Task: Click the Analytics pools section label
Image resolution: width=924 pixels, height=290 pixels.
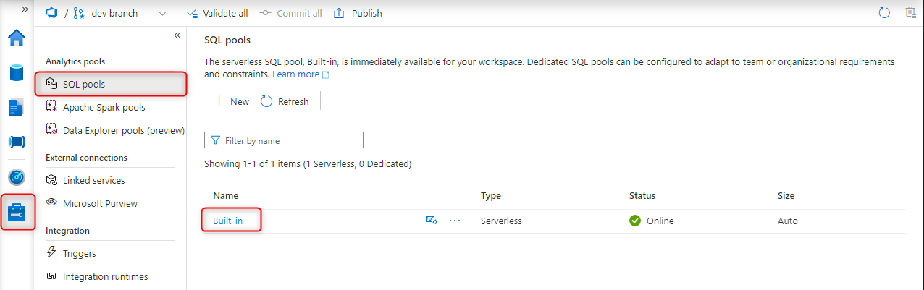Action: coord(75,61)
